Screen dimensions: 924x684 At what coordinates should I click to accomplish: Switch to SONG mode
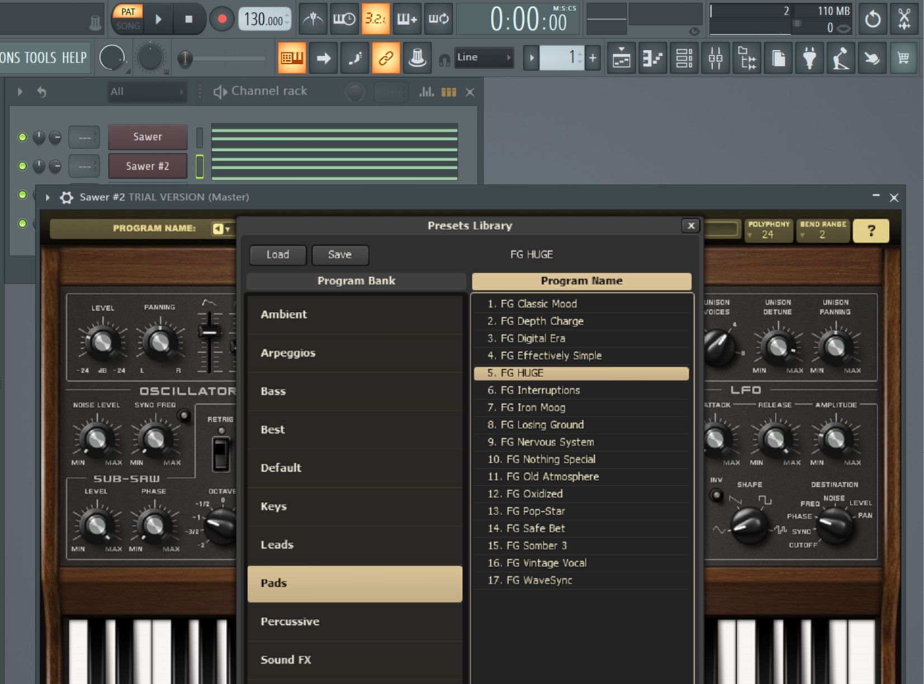(x=128, y=26)
